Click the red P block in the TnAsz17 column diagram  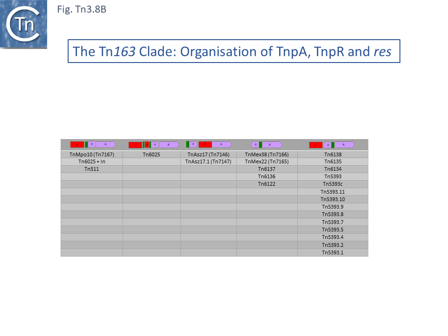point(205,145)
